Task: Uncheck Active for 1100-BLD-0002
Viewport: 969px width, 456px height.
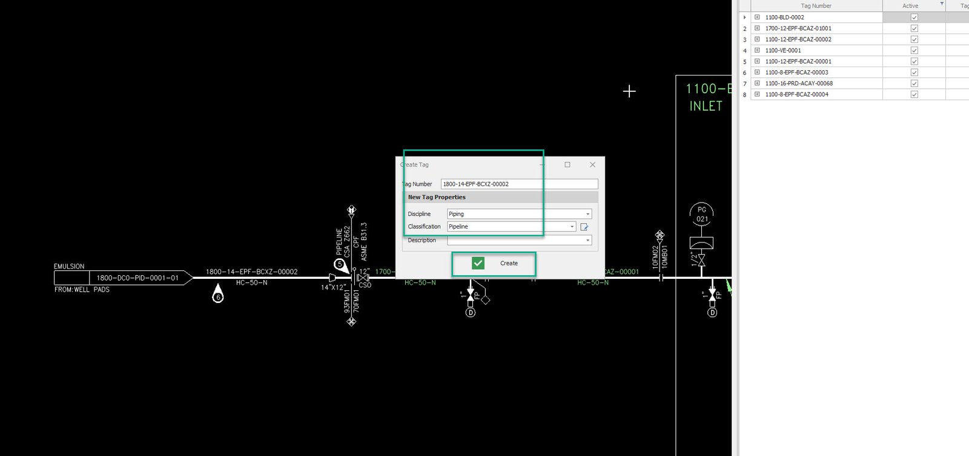Action: [914, 18]
